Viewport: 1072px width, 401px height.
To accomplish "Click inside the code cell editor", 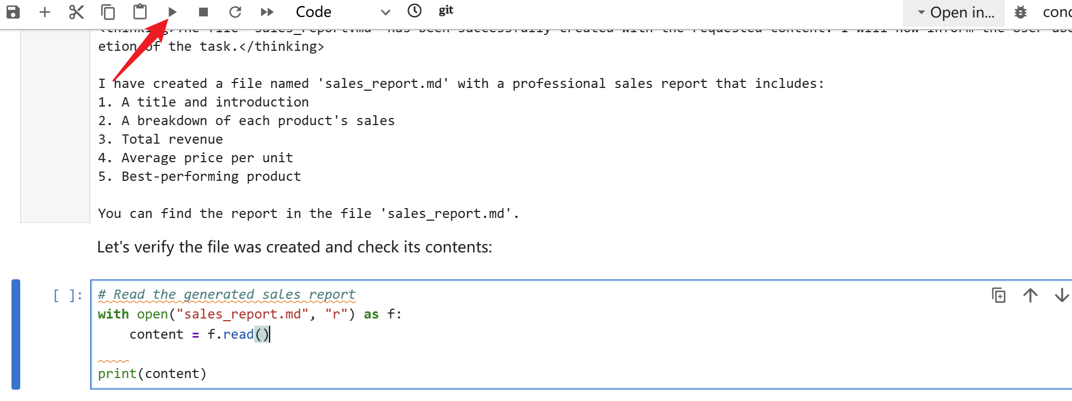I will [x=580, y=334].
